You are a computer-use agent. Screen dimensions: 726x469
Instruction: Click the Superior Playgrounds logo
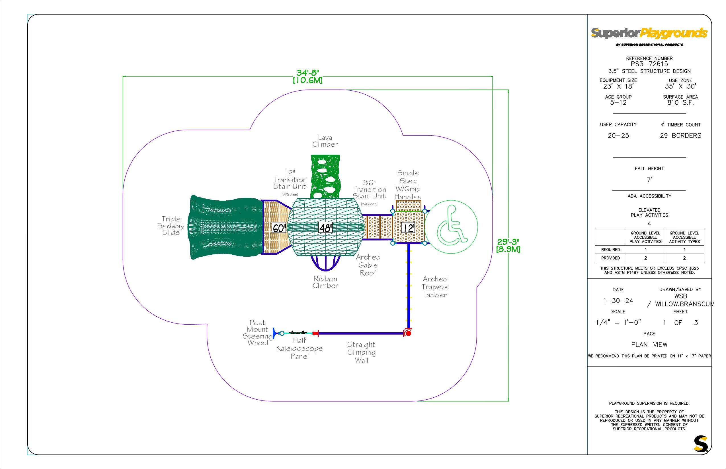click(x=649, y=33)
